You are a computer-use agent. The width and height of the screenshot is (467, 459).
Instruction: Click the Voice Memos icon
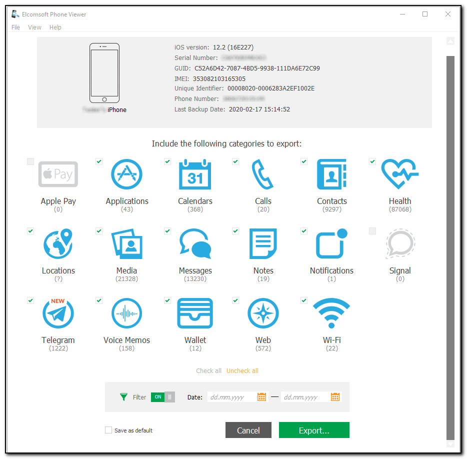click(x=126, y=313)
